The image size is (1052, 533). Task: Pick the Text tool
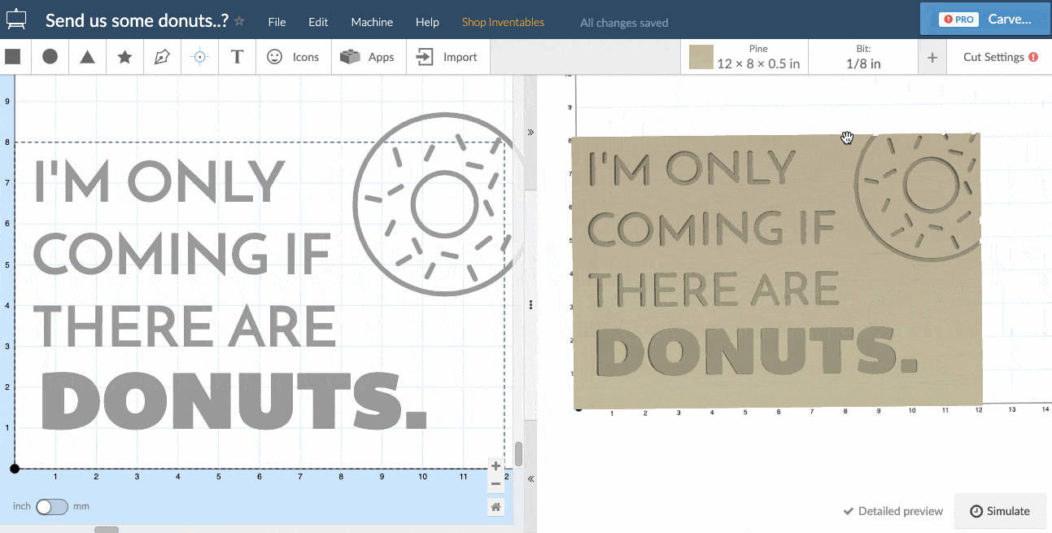tap(237, 57)
